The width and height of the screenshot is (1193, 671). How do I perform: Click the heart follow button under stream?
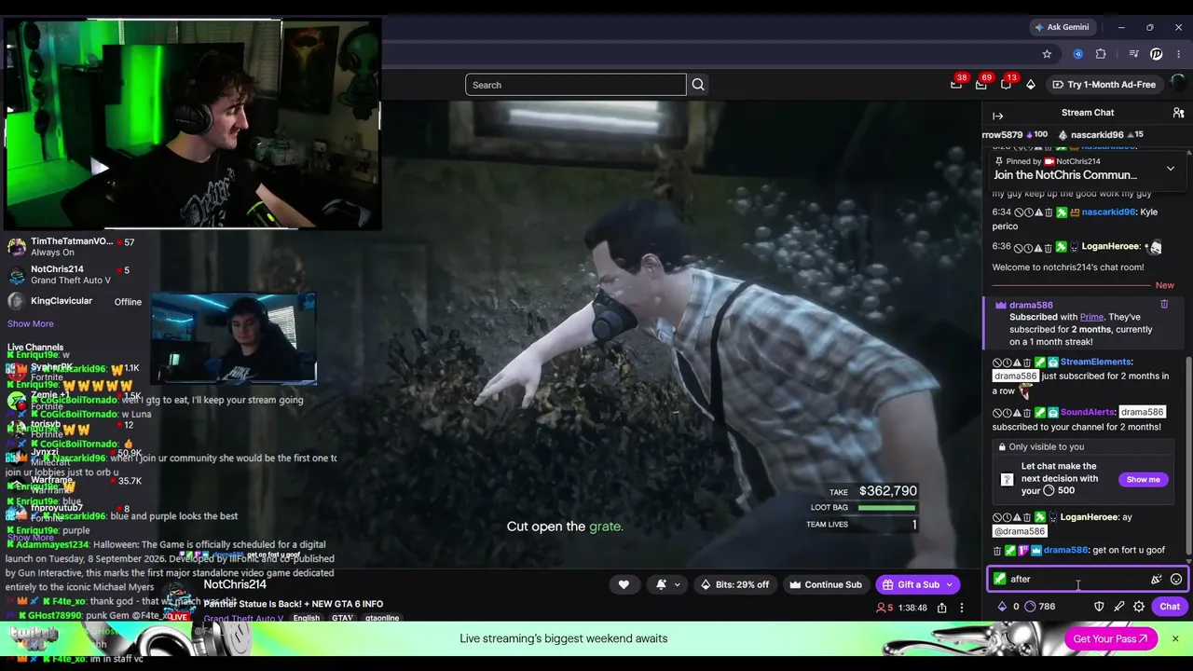point(624,584)
